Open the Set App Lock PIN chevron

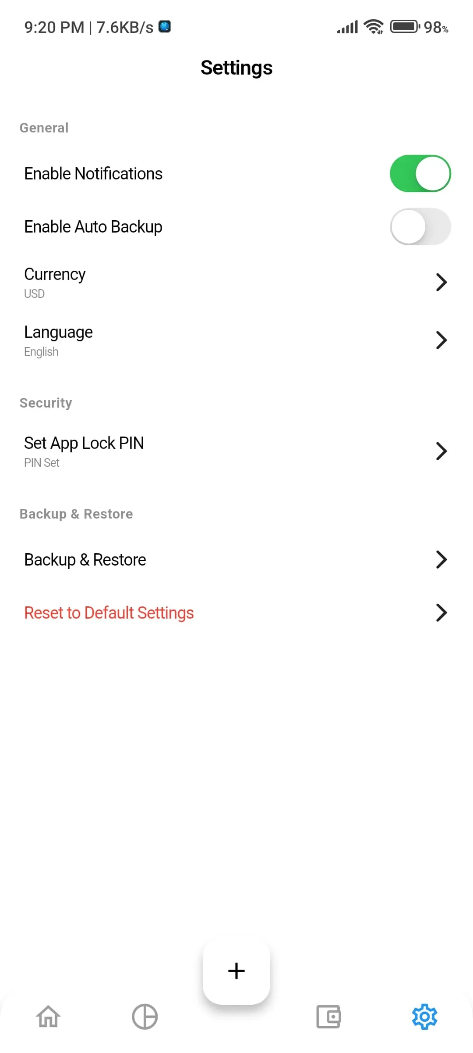click(441, 451)
